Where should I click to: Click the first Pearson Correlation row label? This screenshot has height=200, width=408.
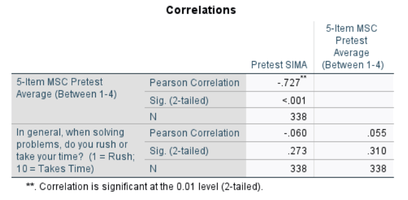coord(194,83)
